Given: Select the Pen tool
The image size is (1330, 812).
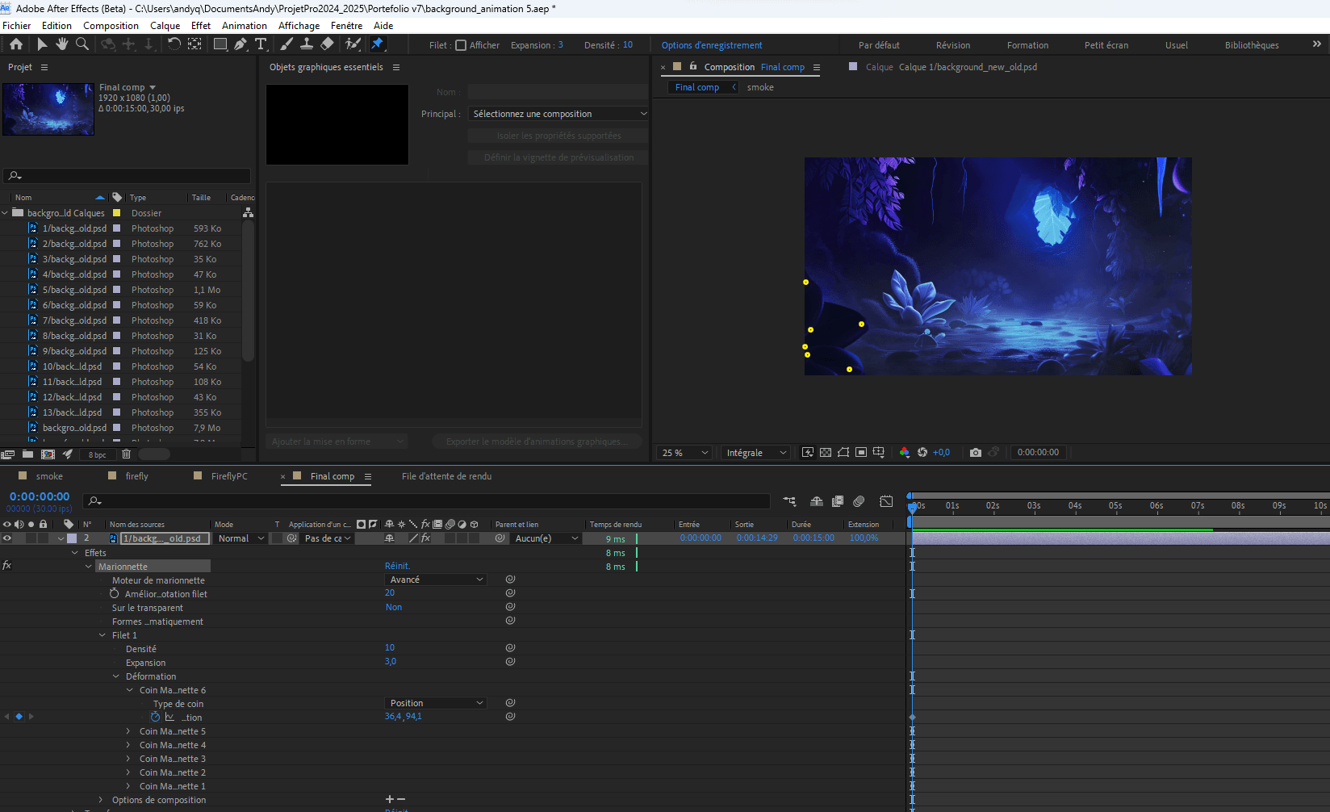Looking at the screenshot, I should tap(240, 44).
